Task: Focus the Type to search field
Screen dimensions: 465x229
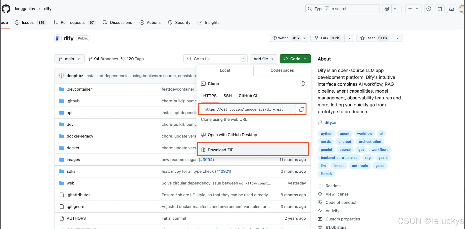Action: coord(343,9)
